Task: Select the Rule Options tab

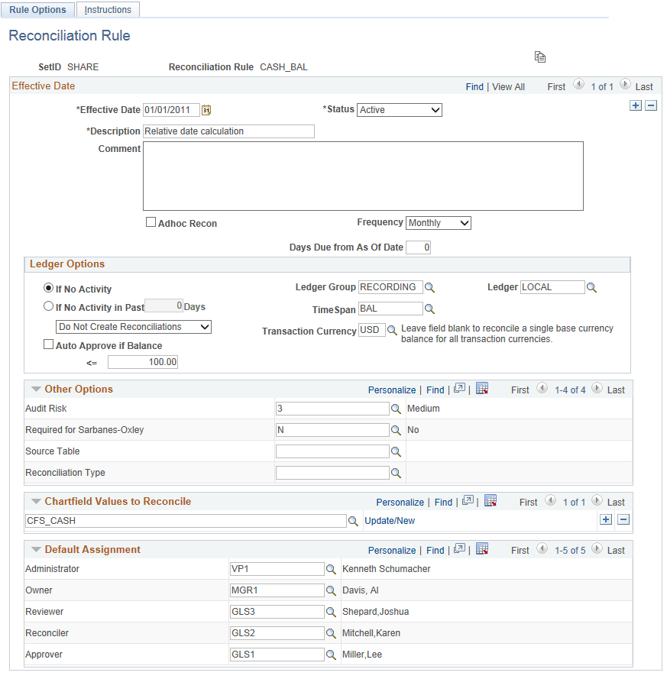Action: coord(37,9)
